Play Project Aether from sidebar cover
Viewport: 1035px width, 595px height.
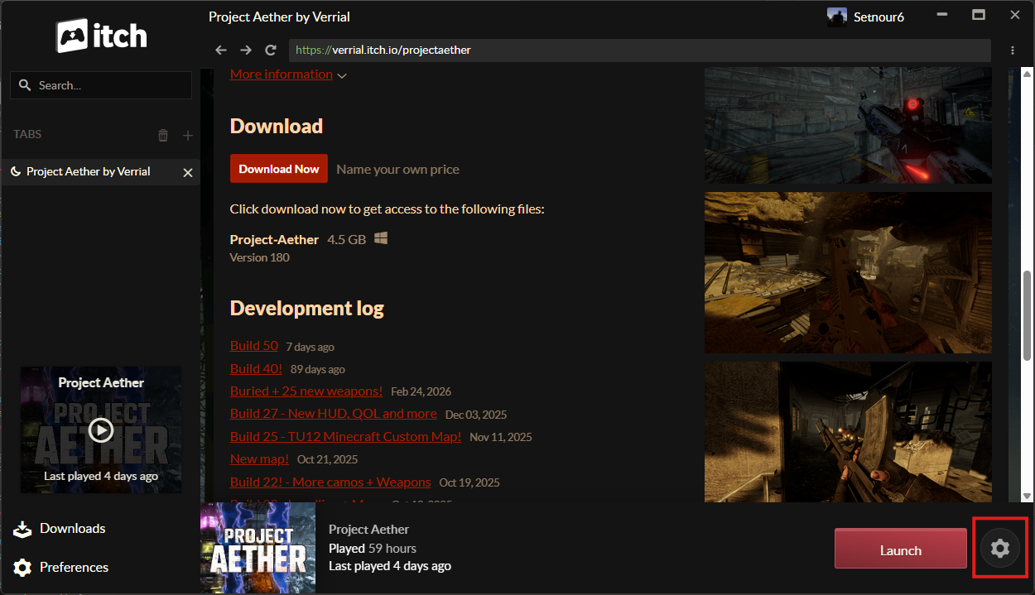[x=101, y=430]
